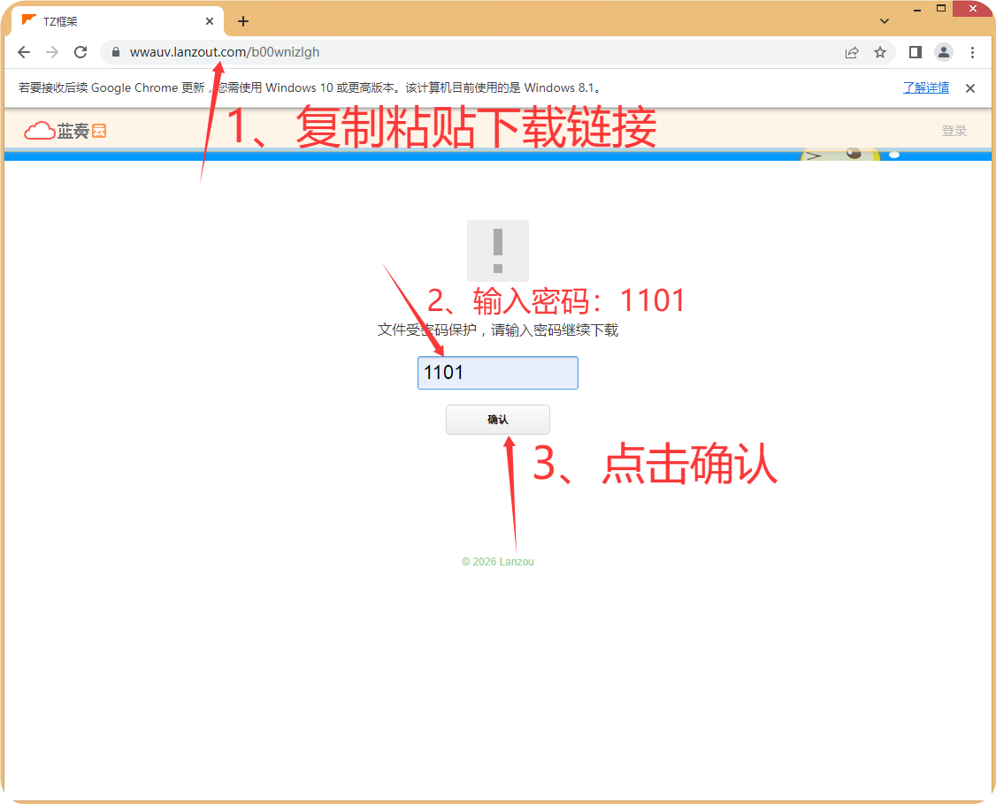Screen dimensions: 996x804
Task: Select the TZ框架 browser tab
Action: (x=118, y=21)
